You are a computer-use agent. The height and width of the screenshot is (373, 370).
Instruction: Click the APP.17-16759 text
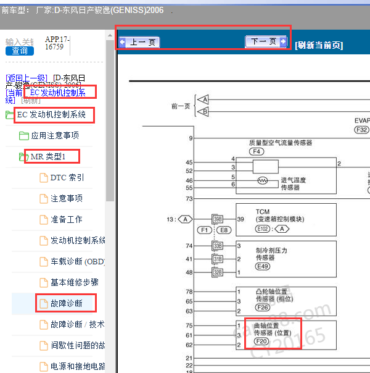coord(57,43)
